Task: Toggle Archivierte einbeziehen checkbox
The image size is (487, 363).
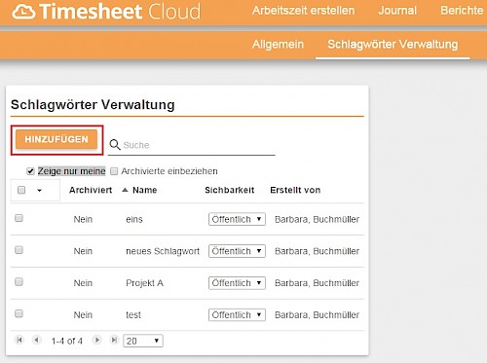Action: (x=114, y=171)
